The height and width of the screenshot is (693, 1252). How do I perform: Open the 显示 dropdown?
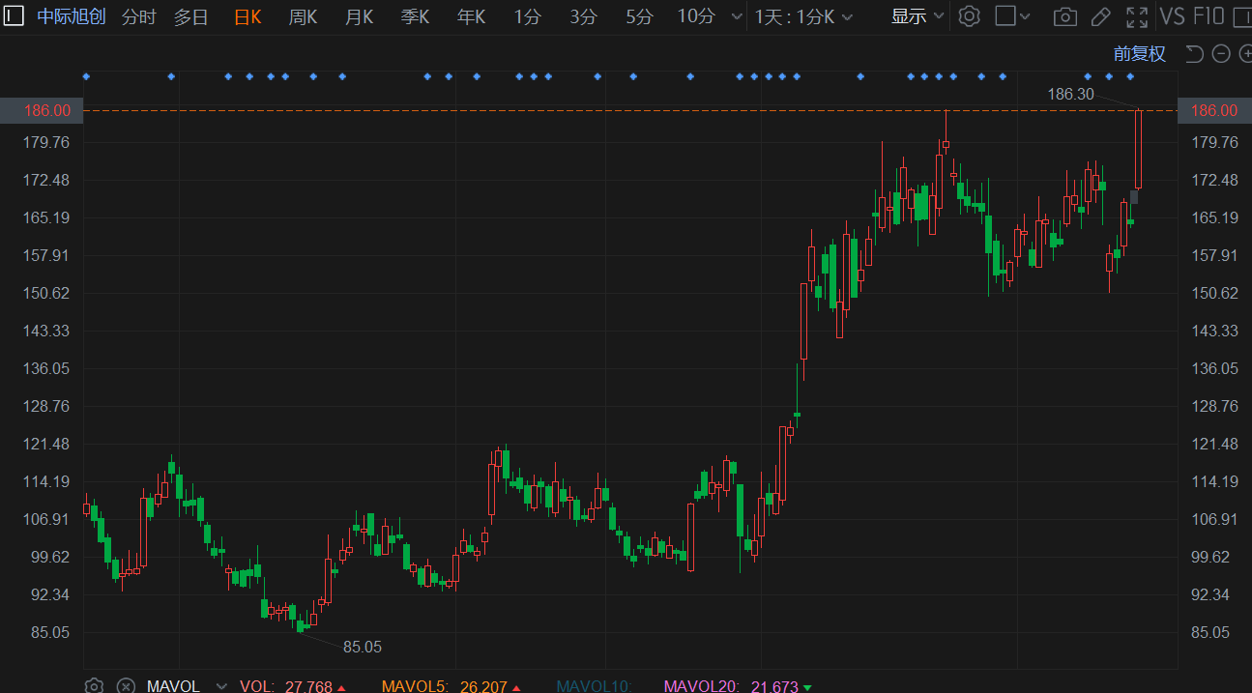tap(917, 16)
